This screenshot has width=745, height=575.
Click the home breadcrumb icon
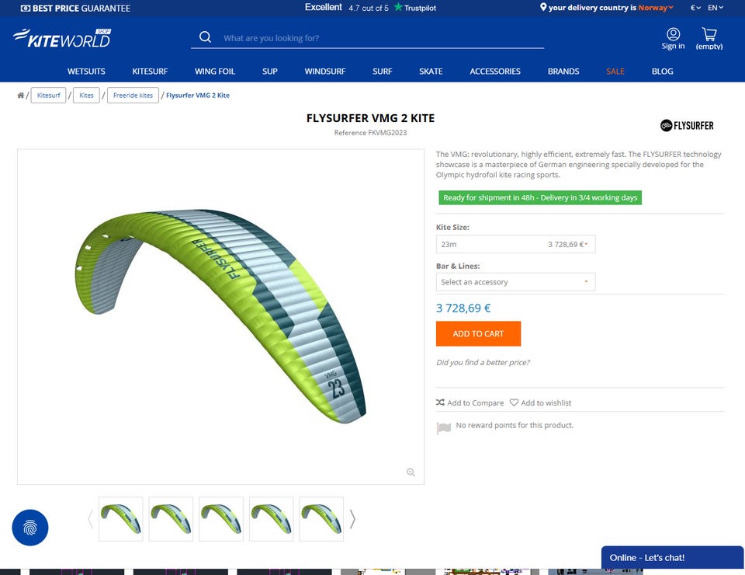pos(20,95)
